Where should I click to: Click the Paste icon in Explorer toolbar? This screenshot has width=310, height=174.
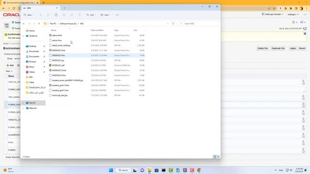click(56, 15)
